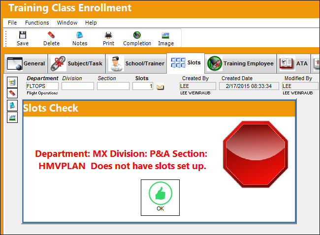Click the Image toolbar icon
This screenshot has width=320, height=235.
click(x=166, y=38)
